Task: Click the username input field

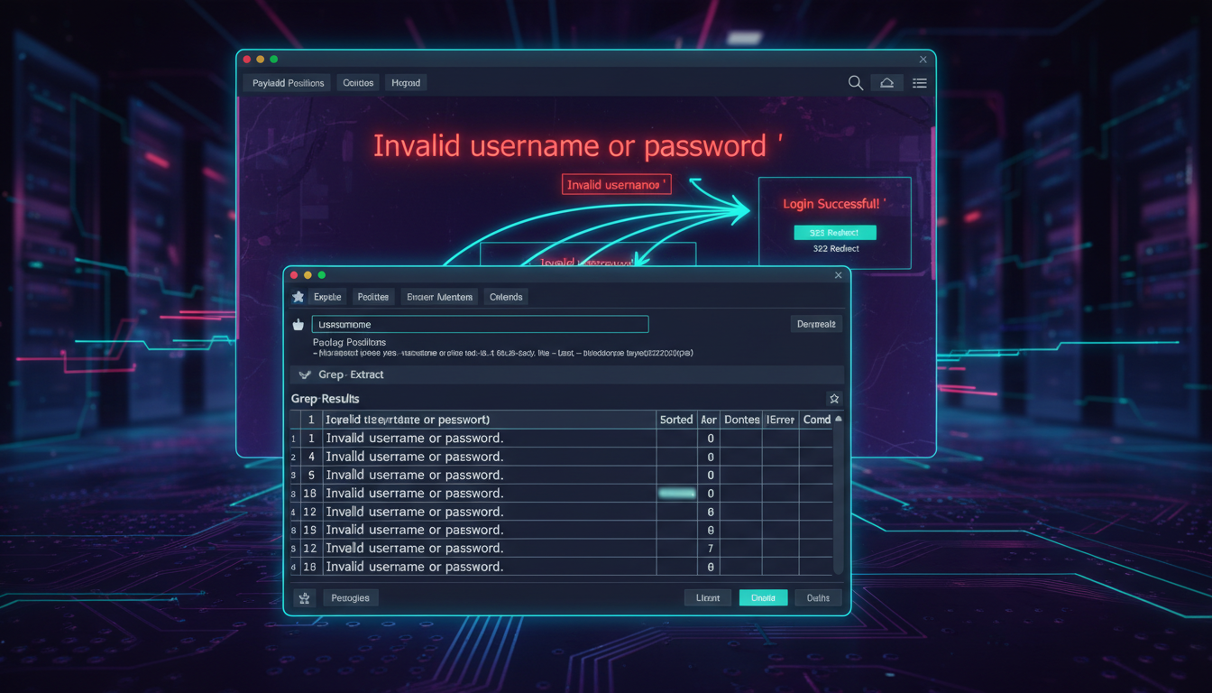Action: tap(480, 325)
